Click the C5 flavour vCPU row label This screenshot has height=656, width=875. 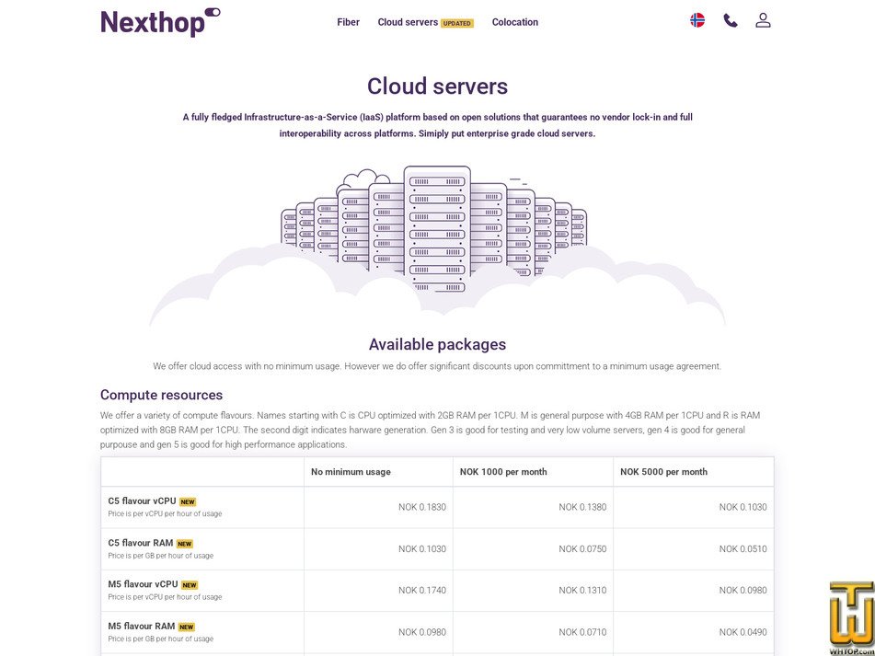[x=142, y=501]
